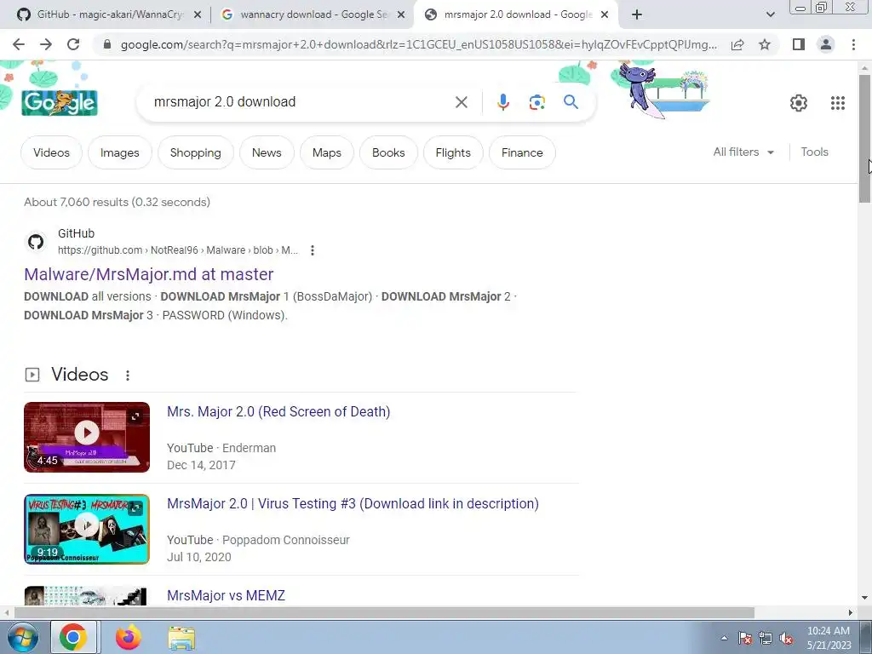Open the Chrome profile avatar
Screen dimensions: 872x654
826,44
